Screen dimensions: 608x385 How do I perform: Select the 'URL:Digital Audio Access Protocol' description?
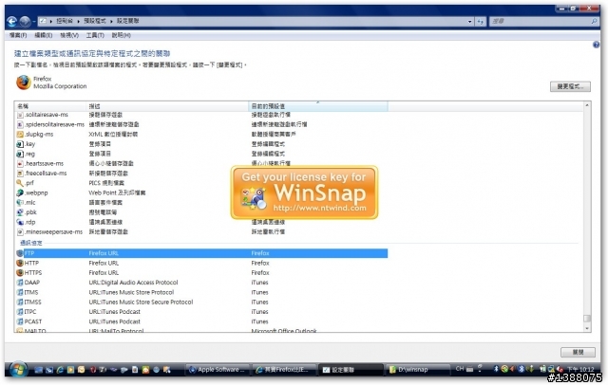(133, 283)
